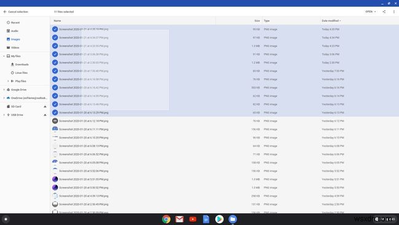
Task: Launch Play Store from the shelf
Action: [219, 219]
